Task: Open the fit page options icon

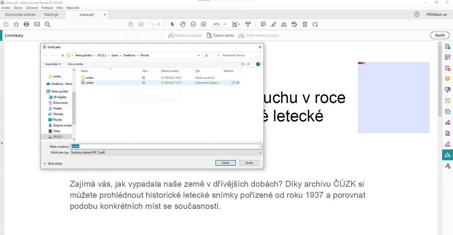Action: pyautogui.click(x=236, y=24)
